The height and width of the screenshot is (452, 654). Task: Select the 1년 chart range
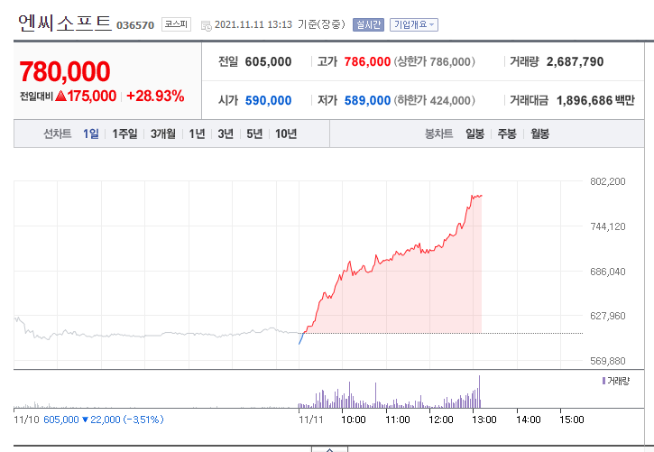pyautogui.click(x=197, y=134)
